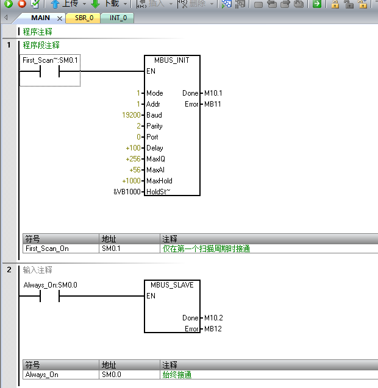Screen dimensions: 378x388
Task: Open the Download (下载) dropdown arrow
Action: tap(125, 4)
